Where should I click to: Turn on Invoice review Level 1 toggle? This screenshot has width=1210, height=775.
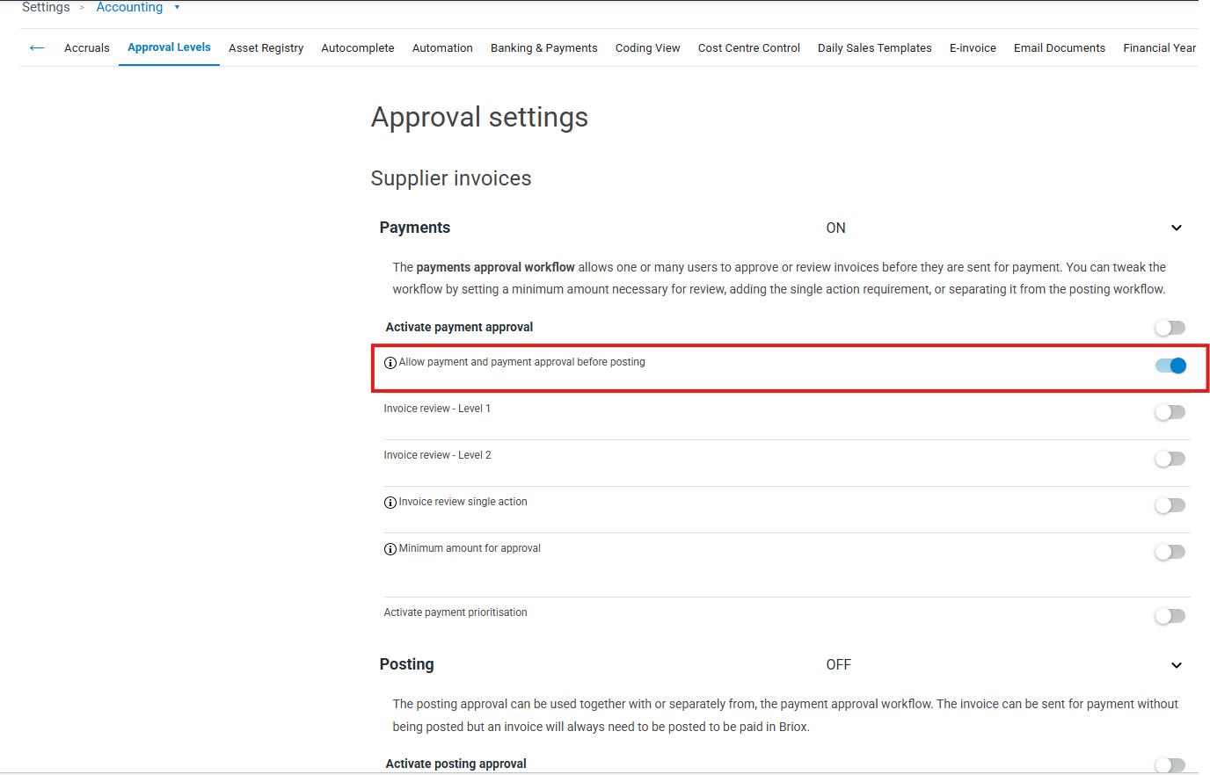click(x=1170, y=412)
